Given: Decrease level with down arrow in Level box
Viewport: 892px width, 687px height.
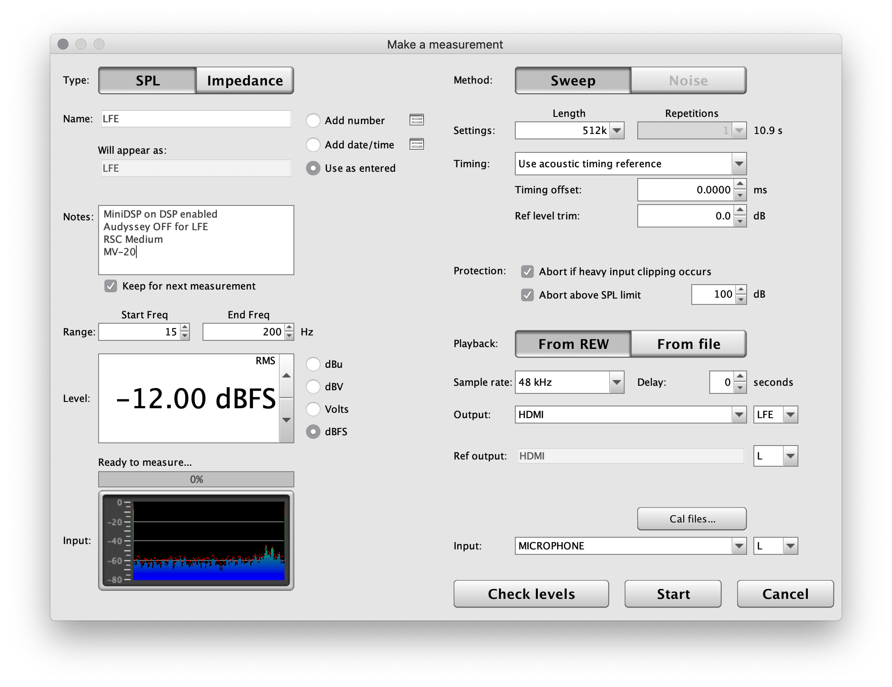Looking at the screenshot, I should 286,420.
